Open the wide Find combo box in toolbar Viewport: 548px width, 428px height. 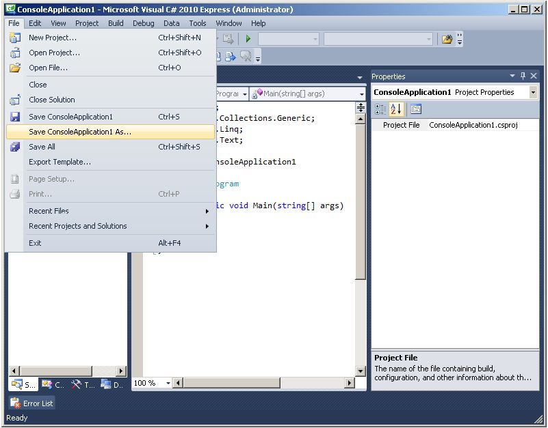click(x=378, y=39)
